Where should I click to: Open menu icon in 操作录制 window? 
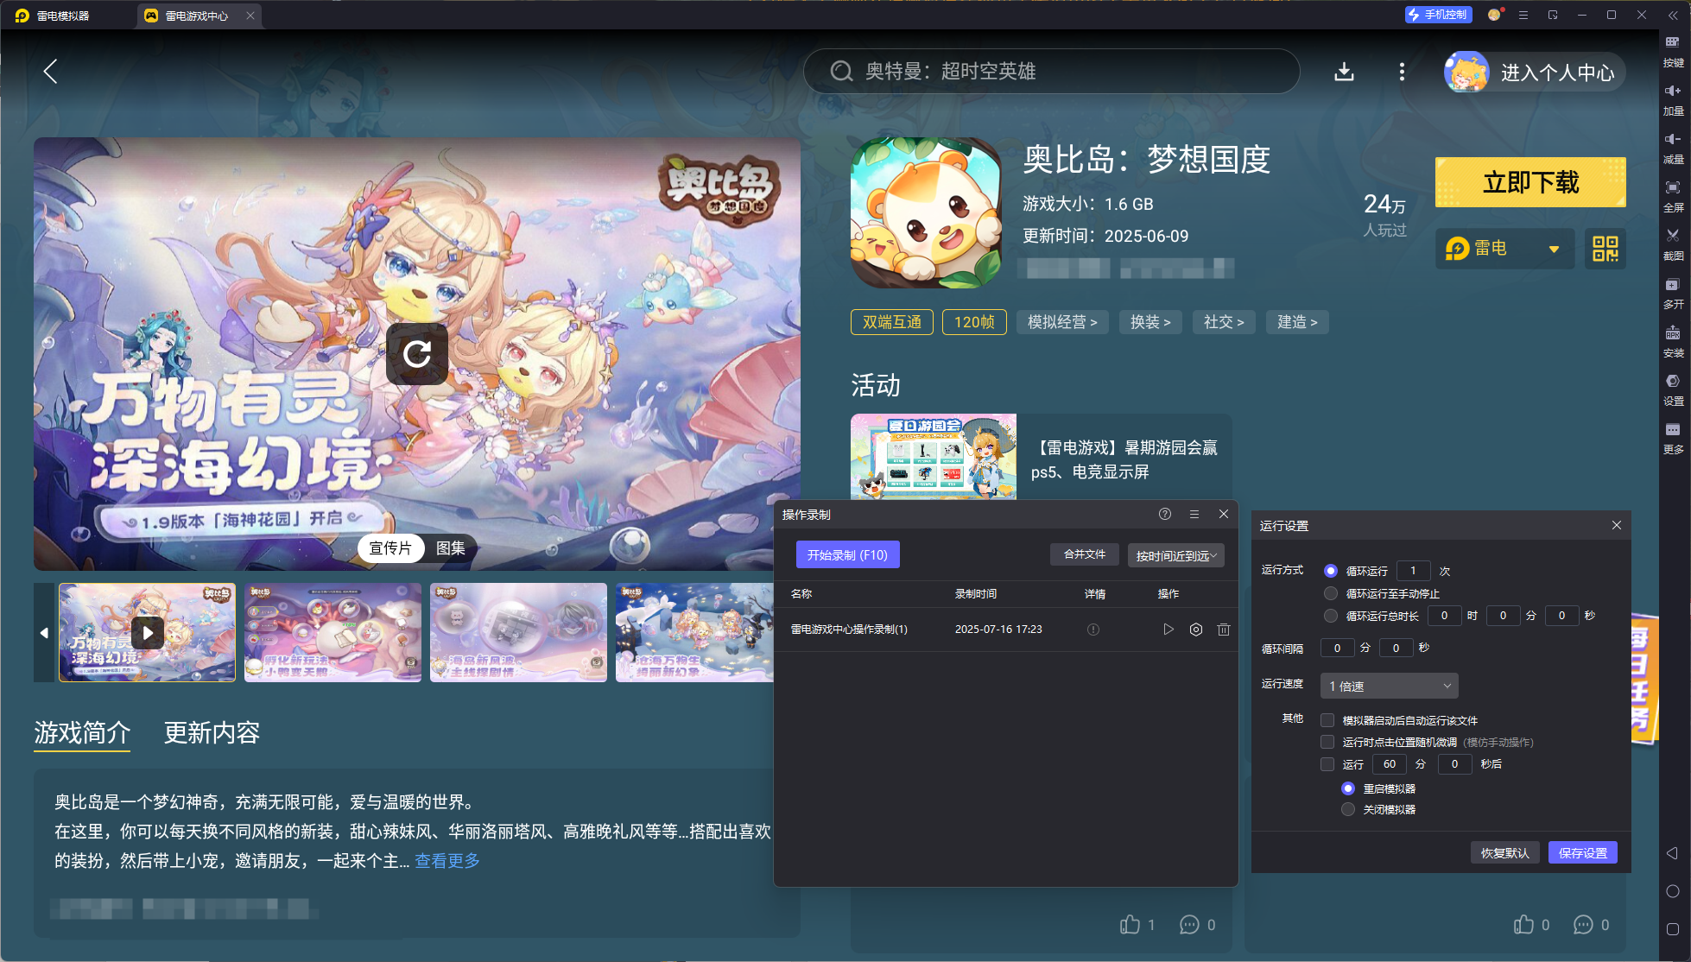[x=1194, y=514]
